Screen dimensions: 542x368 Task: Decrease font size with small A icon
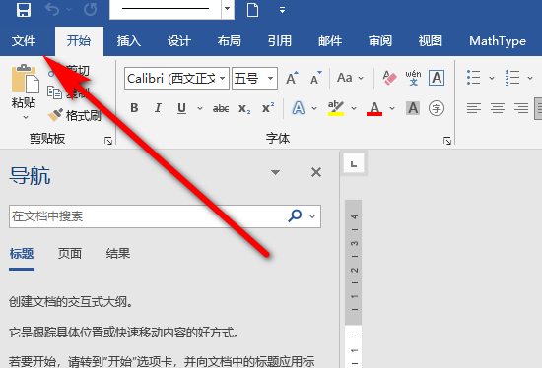[315, 78]
